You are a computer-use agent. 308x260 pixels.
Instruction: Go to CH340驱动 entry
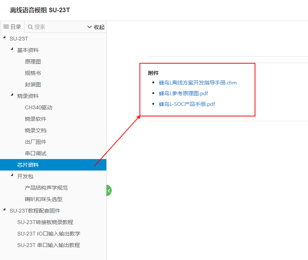tap(38, 107)
